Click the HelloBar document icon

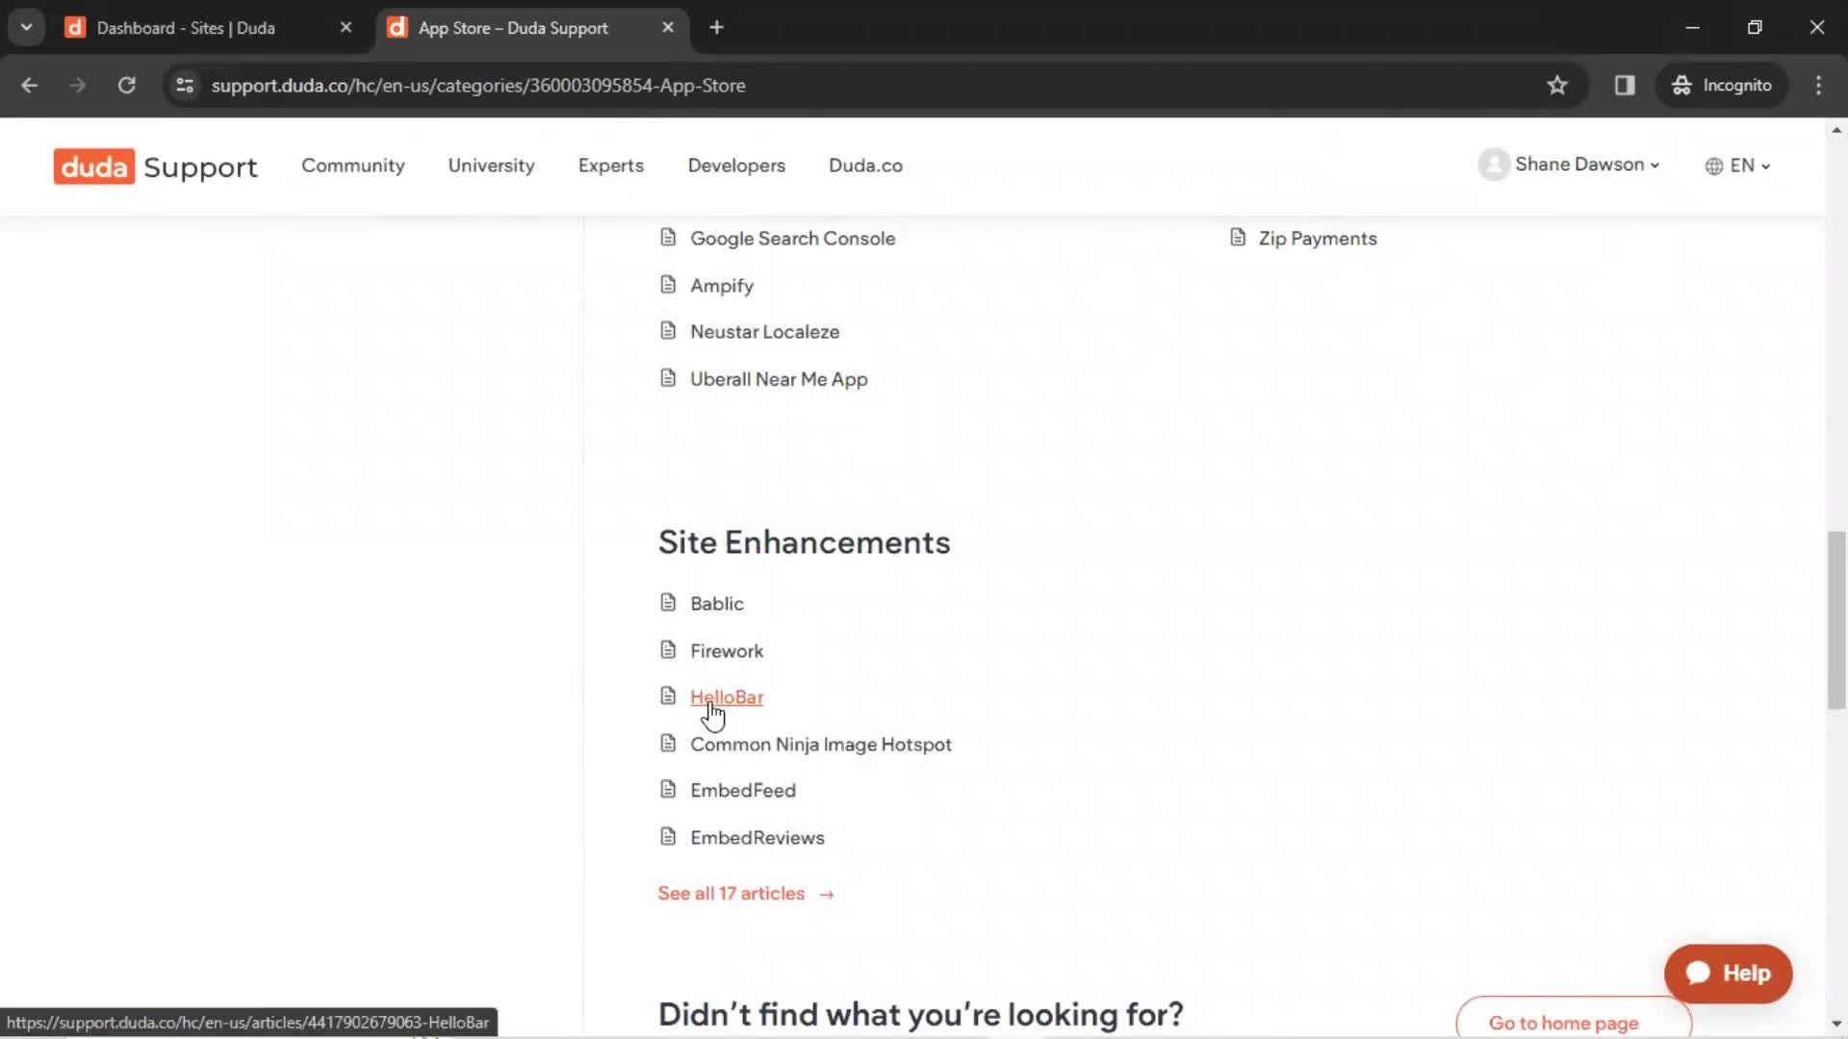[668, 696]
